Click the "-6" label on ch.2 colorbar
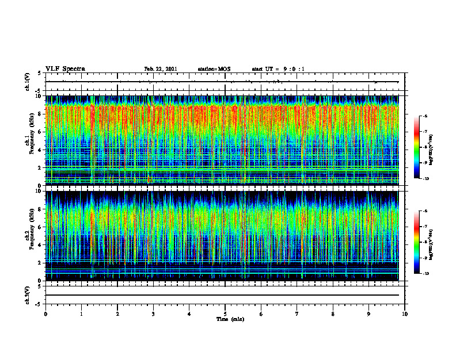This screenshot has height=352, width=456. click(x=425, y=211)
